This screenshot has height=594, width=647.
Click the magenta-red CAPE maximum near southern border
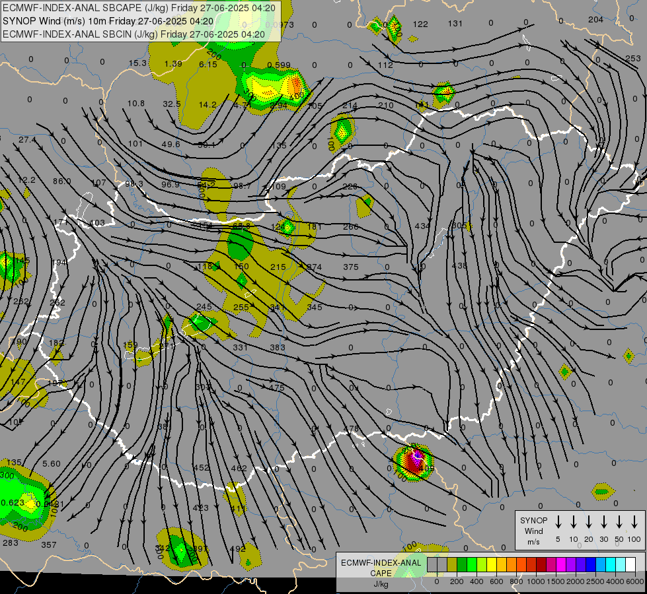click(x=414, y=462)
